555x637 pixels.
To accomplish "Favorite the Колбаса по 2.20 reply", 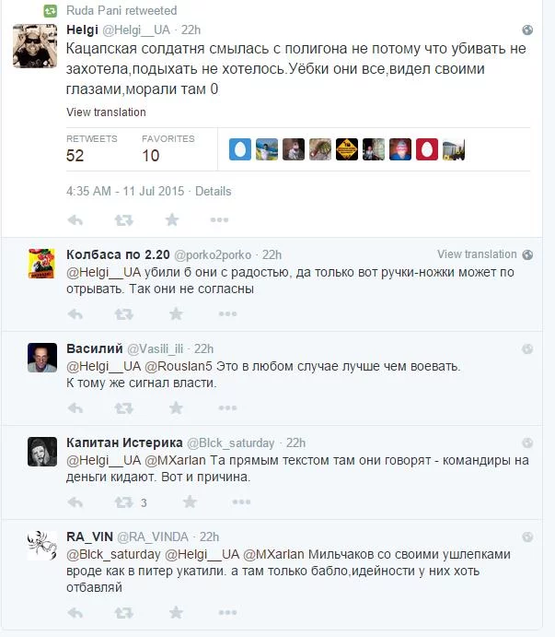I will click(x=176, y=313).
